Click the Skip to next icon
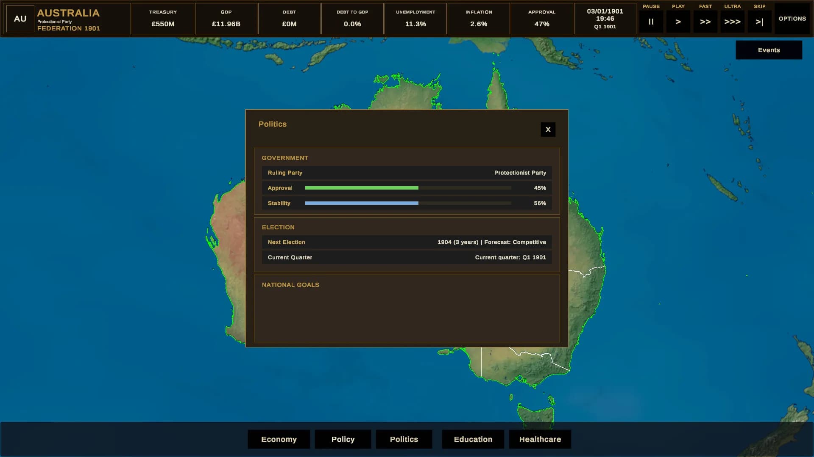 point(759,22)
